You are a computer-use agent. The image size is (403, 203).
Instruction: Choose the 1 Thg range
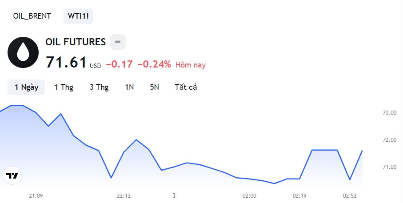(x=64, y=87)
